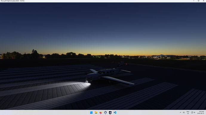Expand the hidden system tray icons
The image size is (206, 115).
(180, 113)
